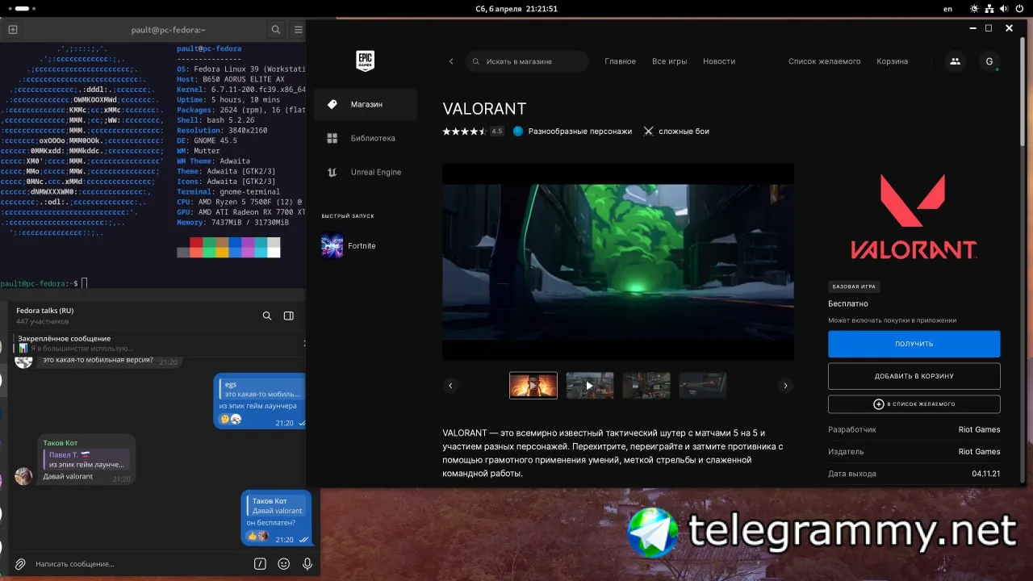Search messages in Fedora talks chat
This screenshot has height=581, width=1033.
coord(267,316)
